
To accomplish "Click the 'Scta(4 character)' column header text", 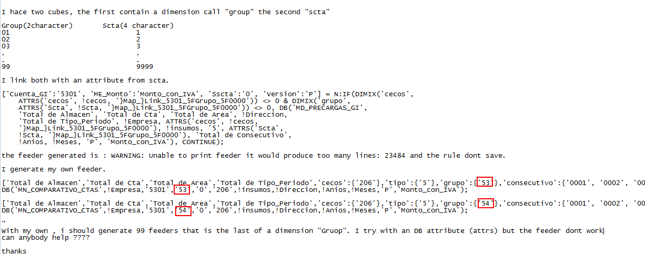I will tap(138, 25).
